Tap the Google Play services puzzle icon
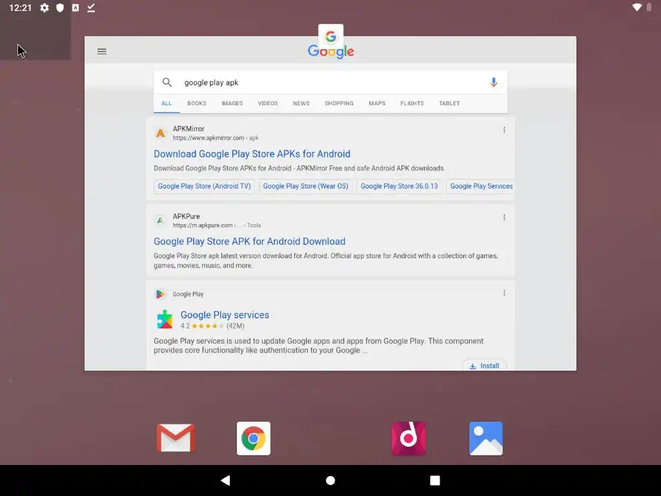Screen dimensions: 661x496 (x=165, y=319)
